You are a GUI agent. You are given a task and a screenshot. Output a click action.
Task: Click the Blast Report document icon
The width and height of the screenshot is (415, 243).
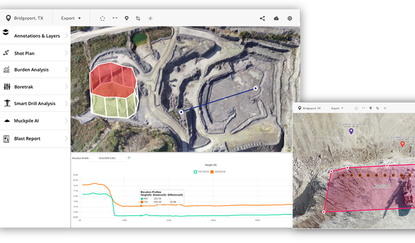pos(7,138)
